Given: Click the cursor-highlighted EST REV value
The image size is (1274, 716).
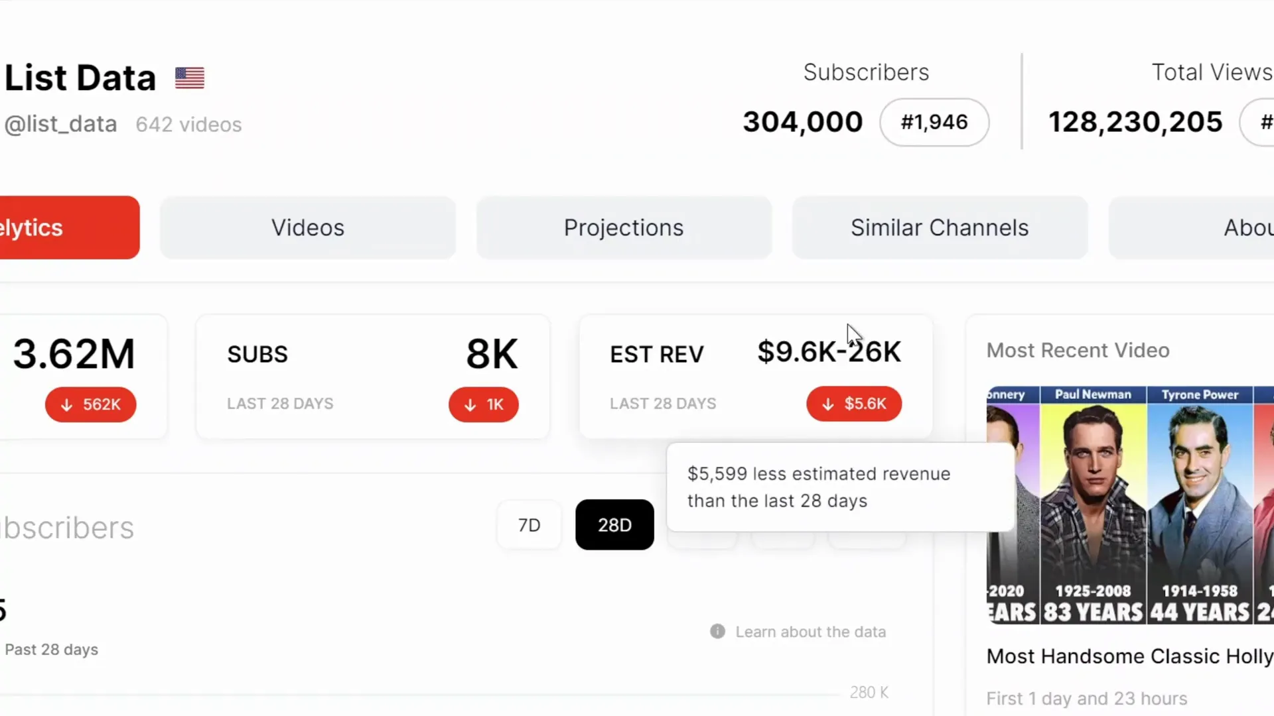Looking at the screenshot, I should click(829, 352).
